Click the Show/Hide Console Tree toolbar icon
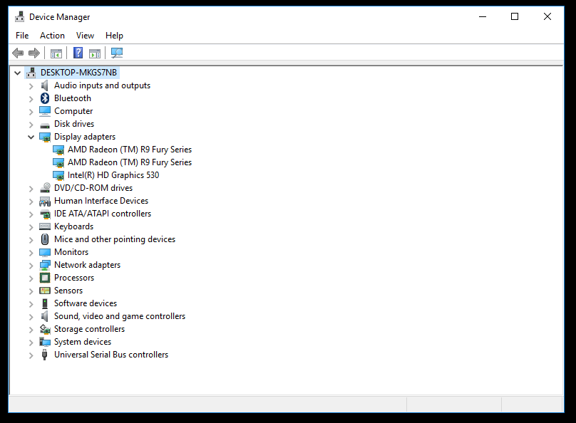The image size is (576, 423). tap(56, 53)
